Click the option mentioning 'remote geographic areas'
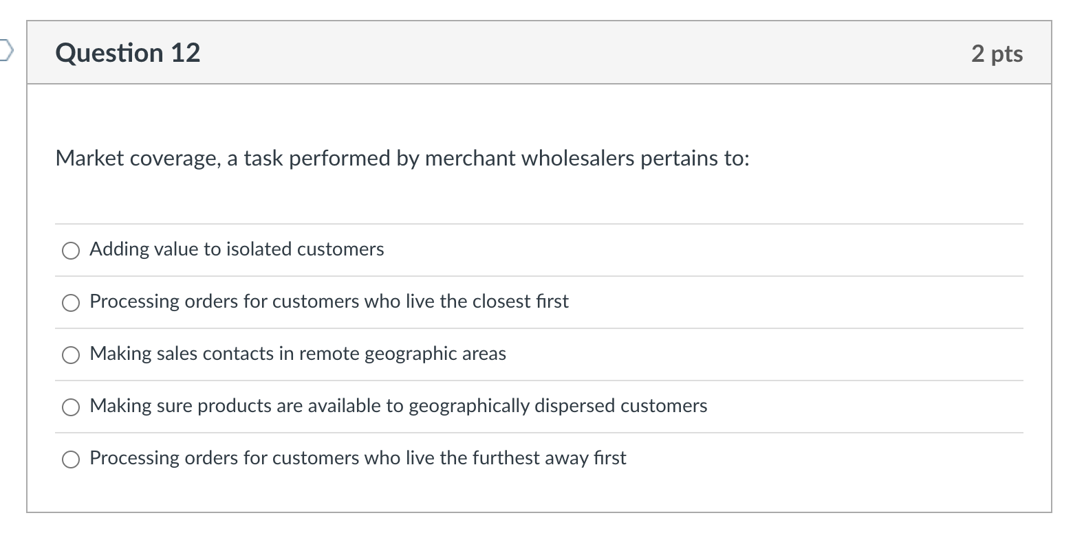The height and width of the screenshot is (533, 1073). pyautogui.click(x=298, y=354)
